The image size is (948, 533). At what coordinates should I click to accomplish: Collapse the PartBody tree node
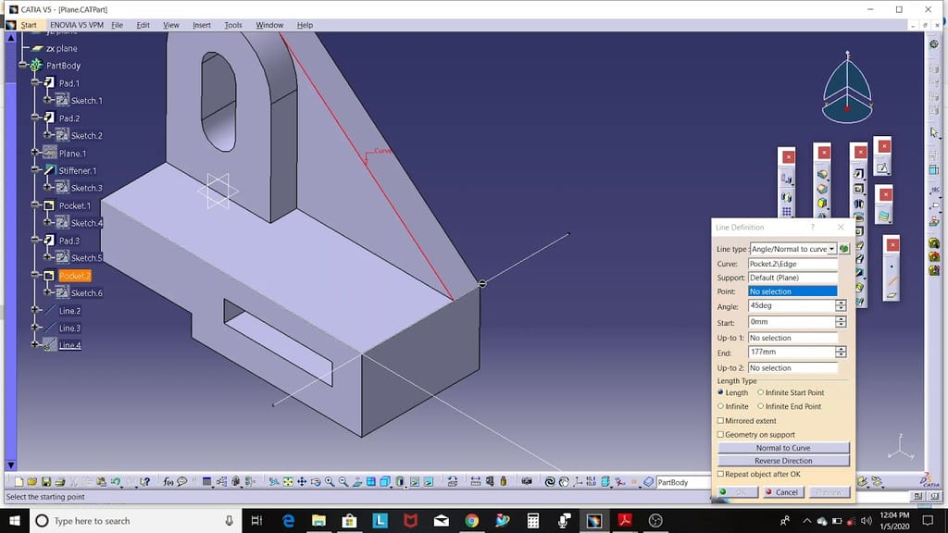[x=22, y=65]
